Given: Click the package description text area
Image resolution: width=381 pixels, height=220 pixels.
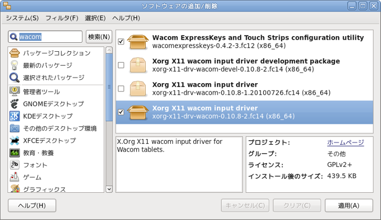Looking at the screenshot, I should click(179, 165).
